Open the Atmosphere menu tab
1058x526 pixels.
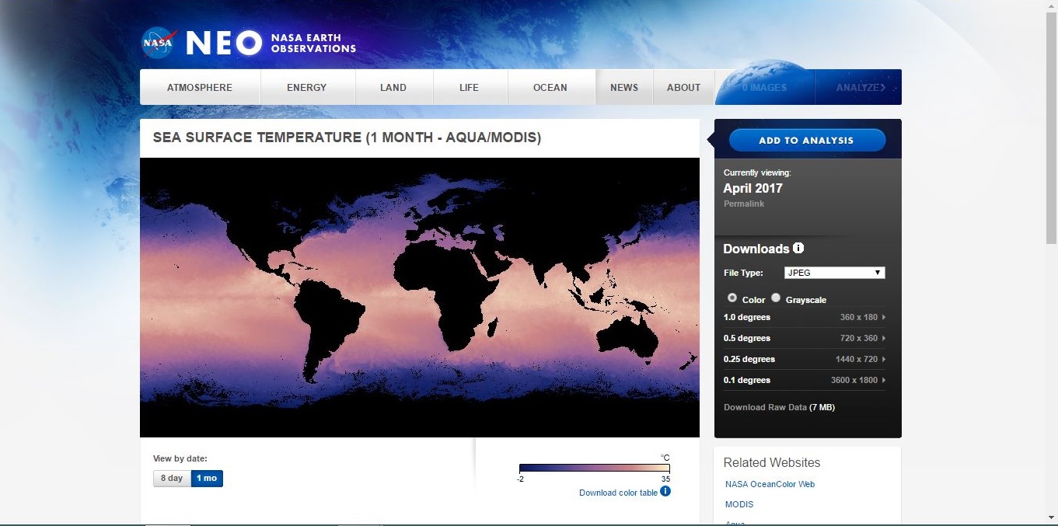coord(200,87)
